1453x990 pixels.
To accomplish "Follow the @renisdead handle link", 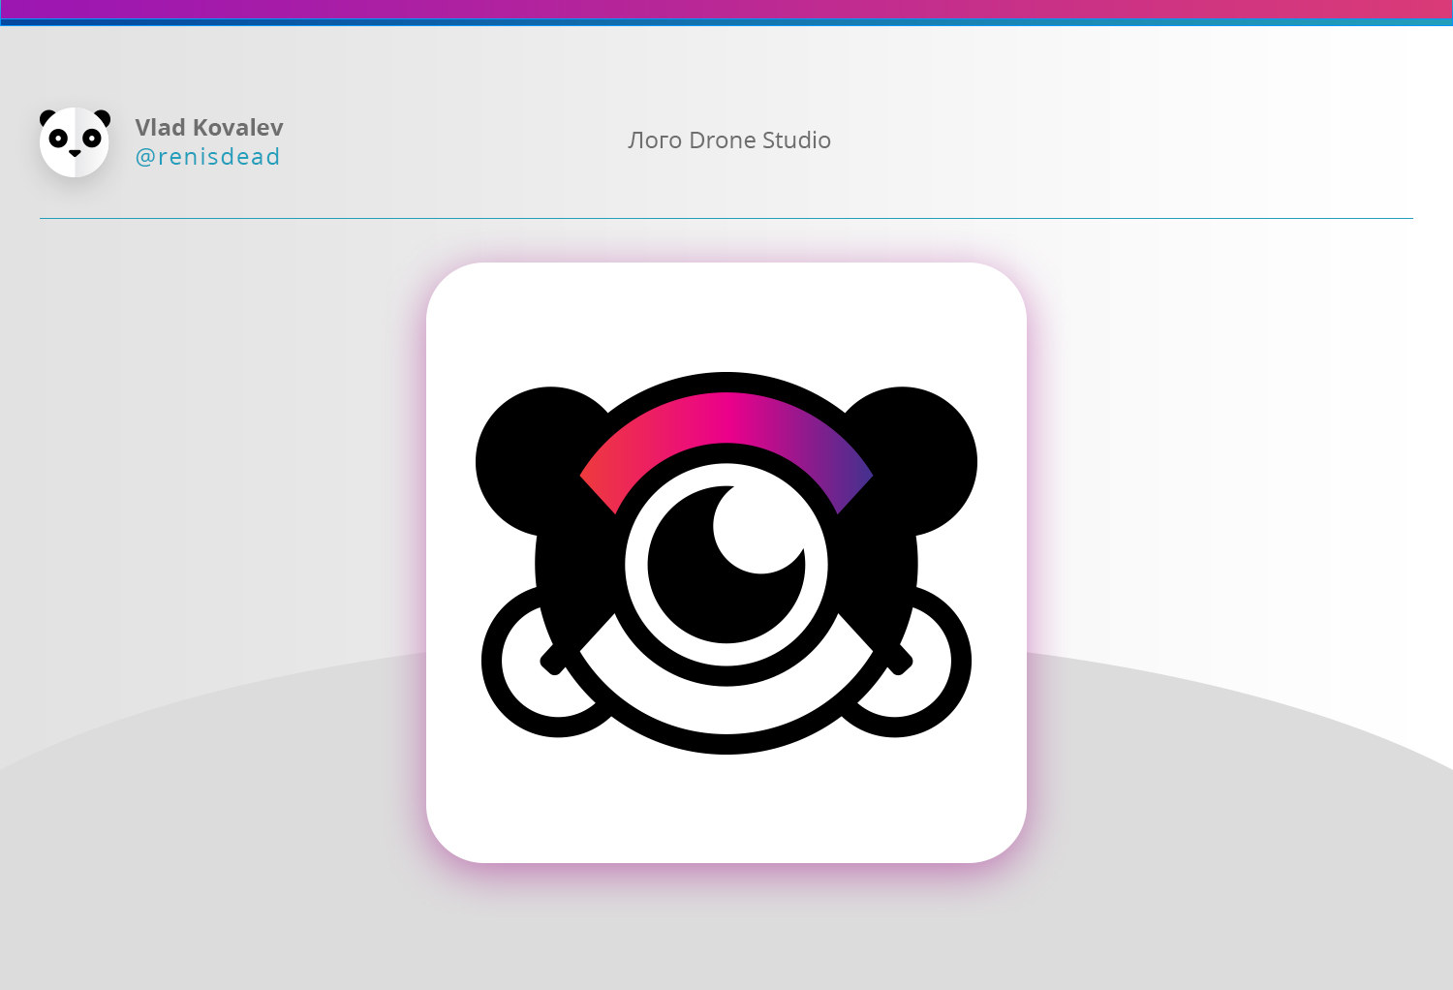I will pyautogui.click(x=207, y=157).
